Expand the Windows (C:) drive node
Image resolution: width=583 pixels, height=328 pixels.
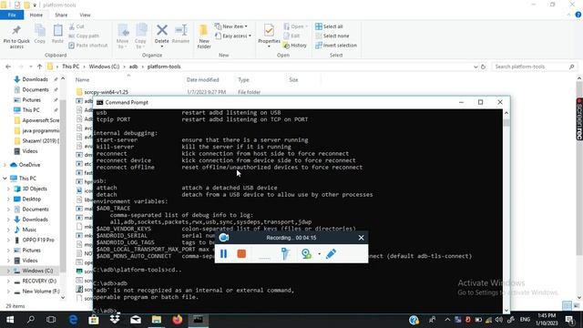(x=8, y=271)
